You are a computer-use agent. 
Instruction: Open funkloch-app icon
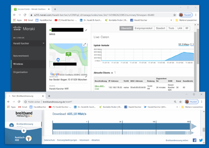pyautogui.click(x=28, y=138)
